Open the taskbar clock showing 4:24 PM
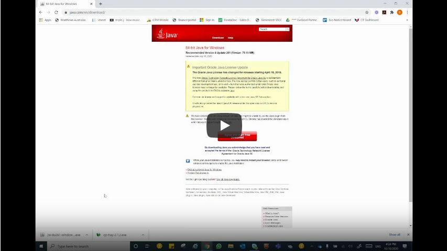Viewport: 447px width, 251px height. coord(391,246)
